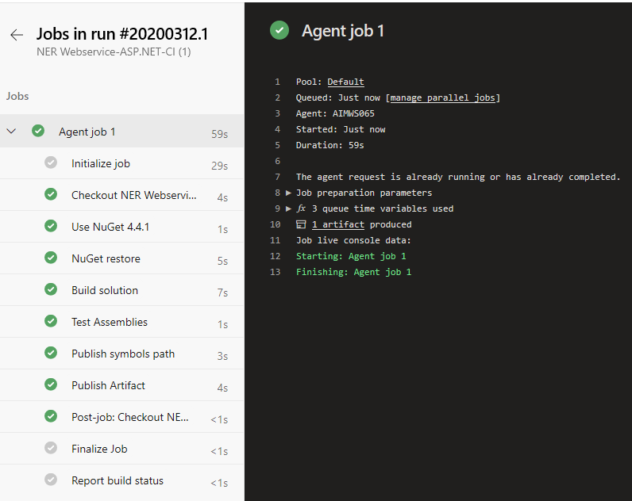Select the Publish Artifact step
Viewport: 632px width, 501px height.
click(108, 385)
